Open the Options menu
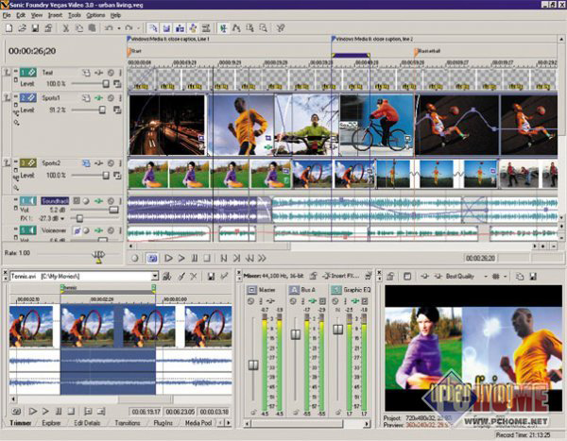 [95, 15]
